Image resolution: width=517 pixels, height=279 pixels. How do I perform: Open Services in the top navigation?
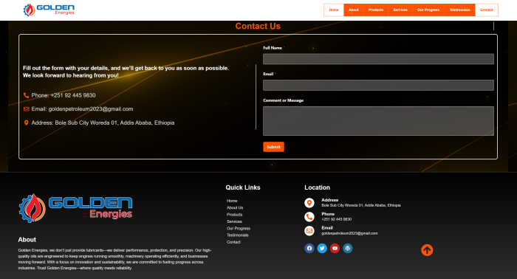[400, 10]
